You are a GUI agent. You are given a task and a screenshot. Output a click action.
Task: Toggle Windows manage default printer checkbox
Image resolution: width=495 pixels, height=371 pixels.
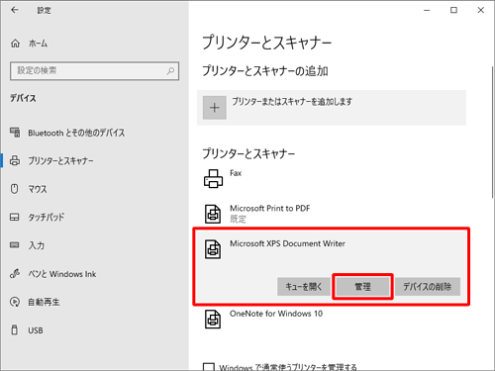click(209, 367)
